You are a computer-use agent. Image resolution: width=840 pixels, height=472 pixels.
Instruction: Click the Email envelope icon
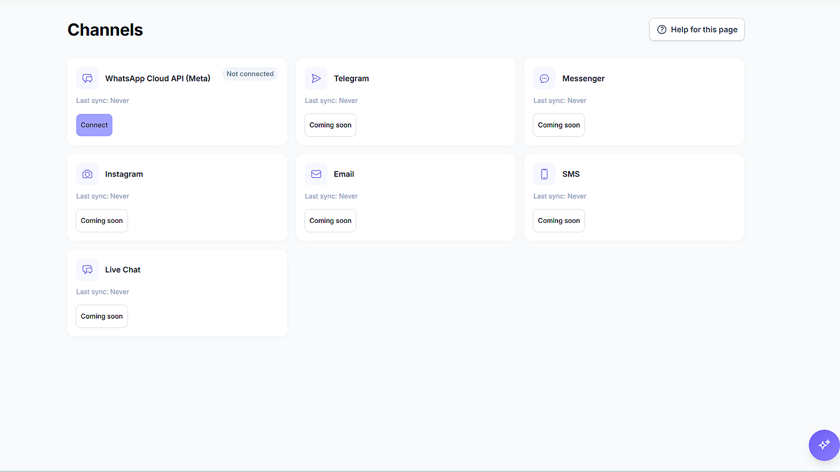[316, 174]
